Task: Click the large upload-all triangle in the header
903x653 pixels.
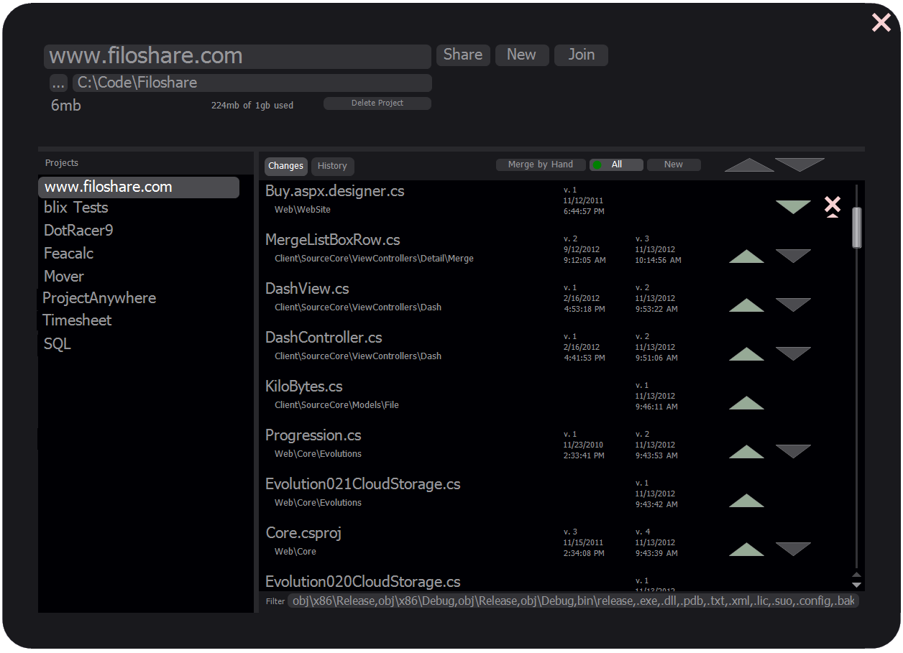Action: point(749,165)
